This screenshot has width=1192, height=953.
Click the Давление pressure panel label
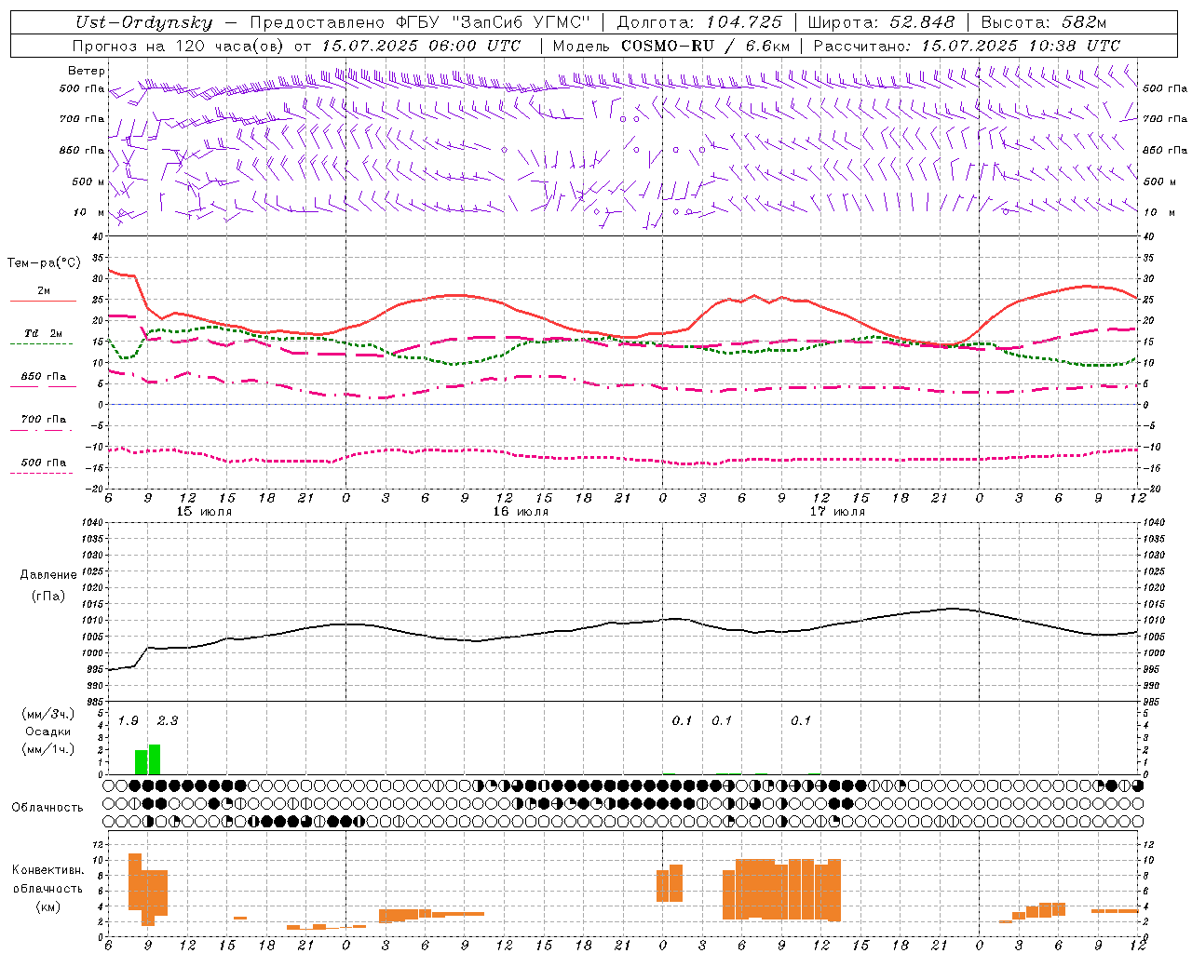pyautogui.click(x=47, y=575)
